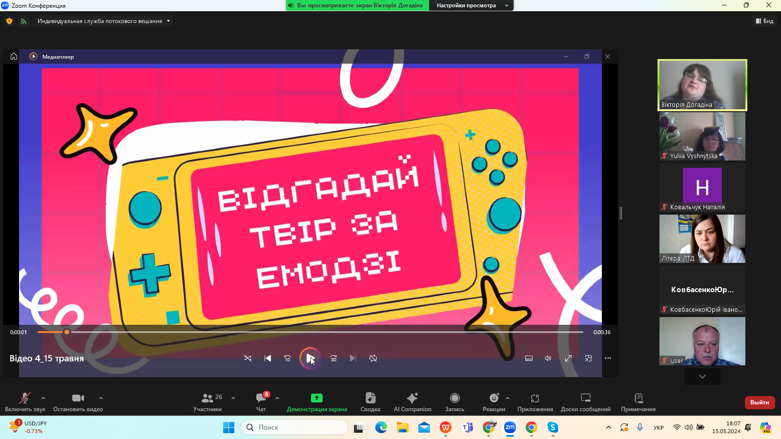781x439 pixels.
Task: Open Reactions in Zoom toolbar
Action: click(x=493, y=402)
